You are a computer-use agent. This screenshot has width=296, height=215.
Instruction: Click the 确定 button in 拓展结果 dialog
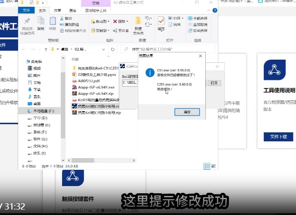[187, 112]
